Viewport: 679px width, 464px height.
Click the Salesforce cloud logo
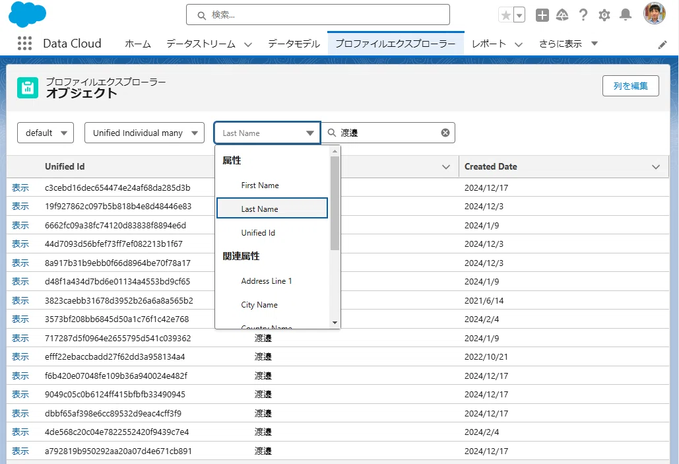[x=27, y=14]
